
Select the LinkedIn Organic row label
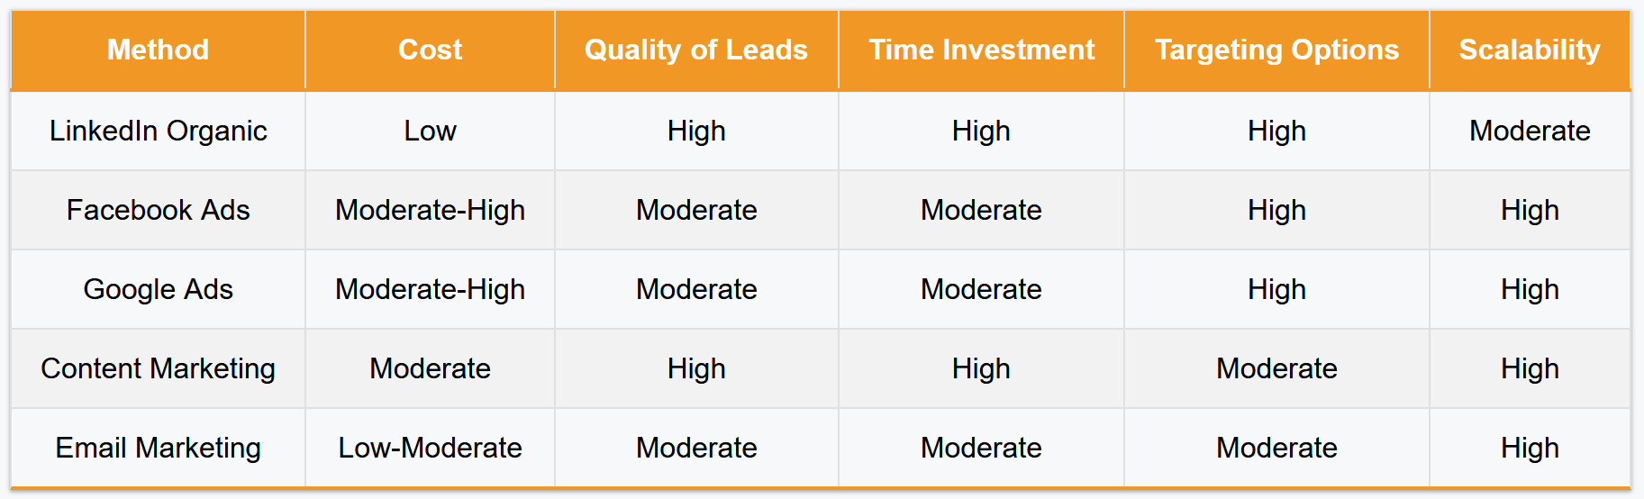(158, 131)
